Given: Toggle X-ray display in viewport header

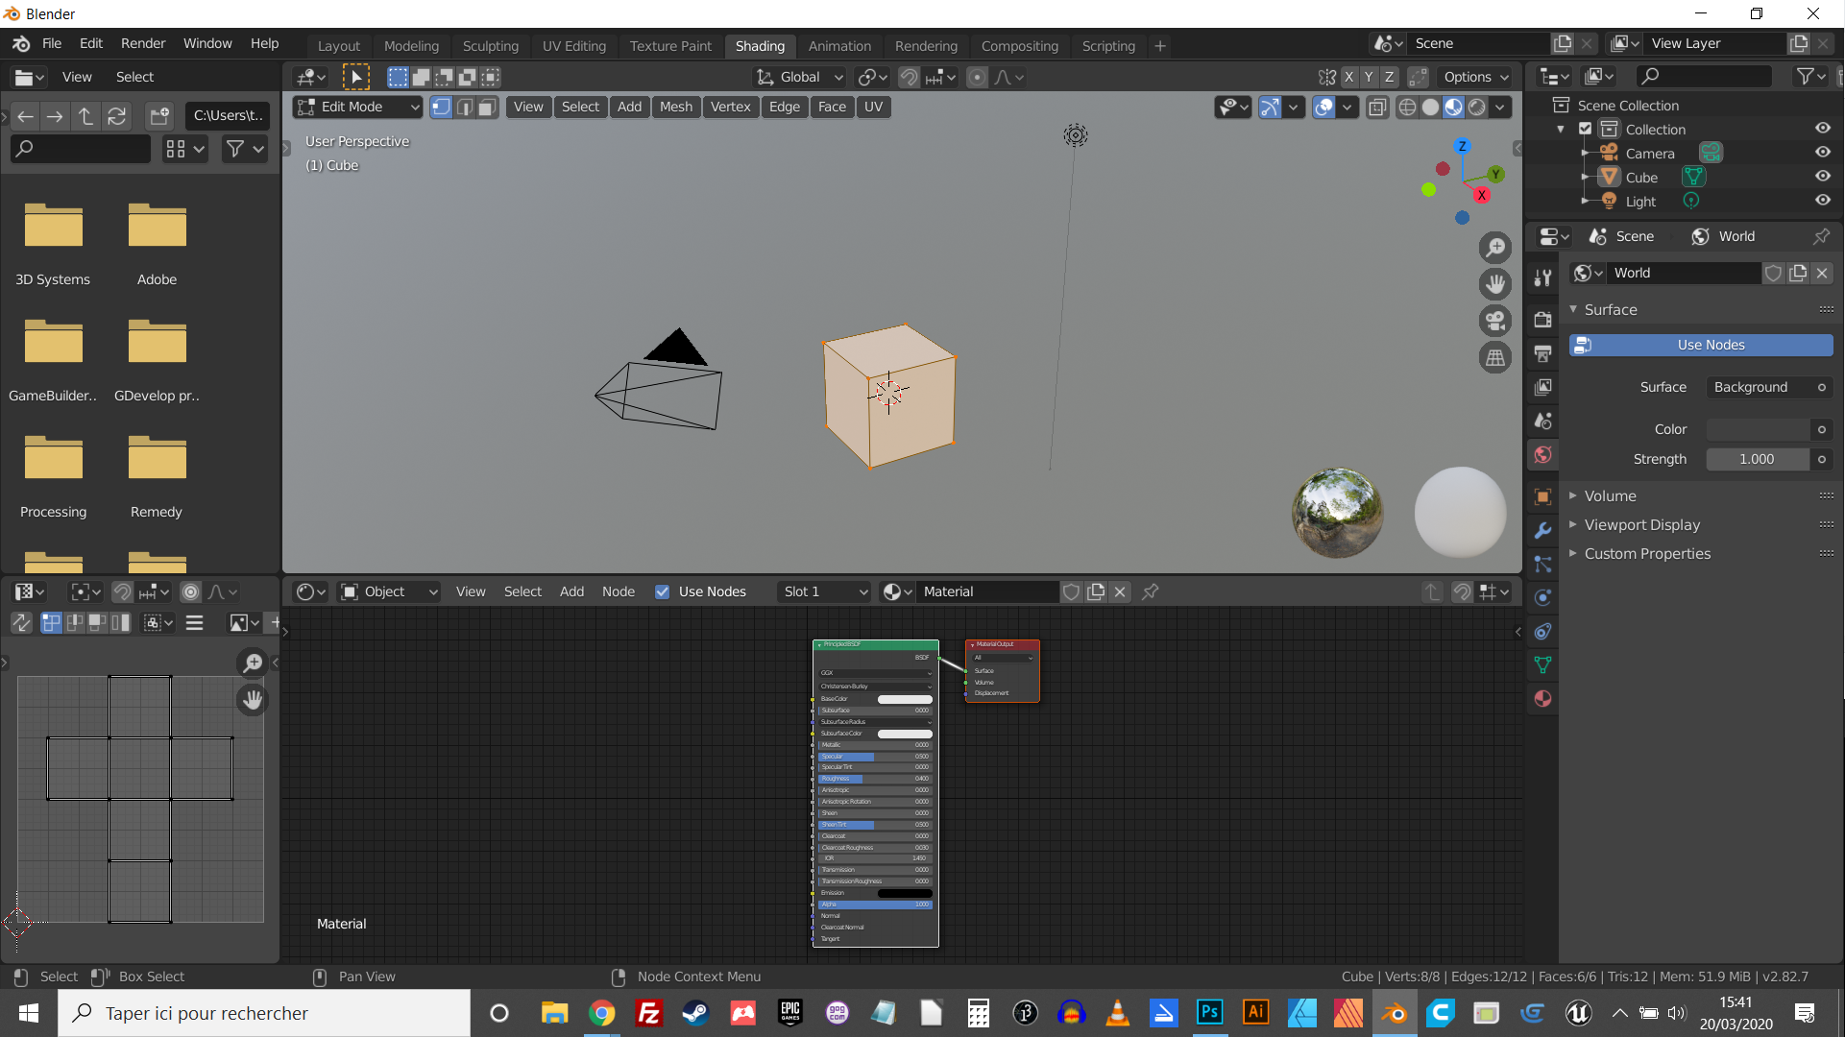Looking at the screenshot, I should [x=1377, y=107].
